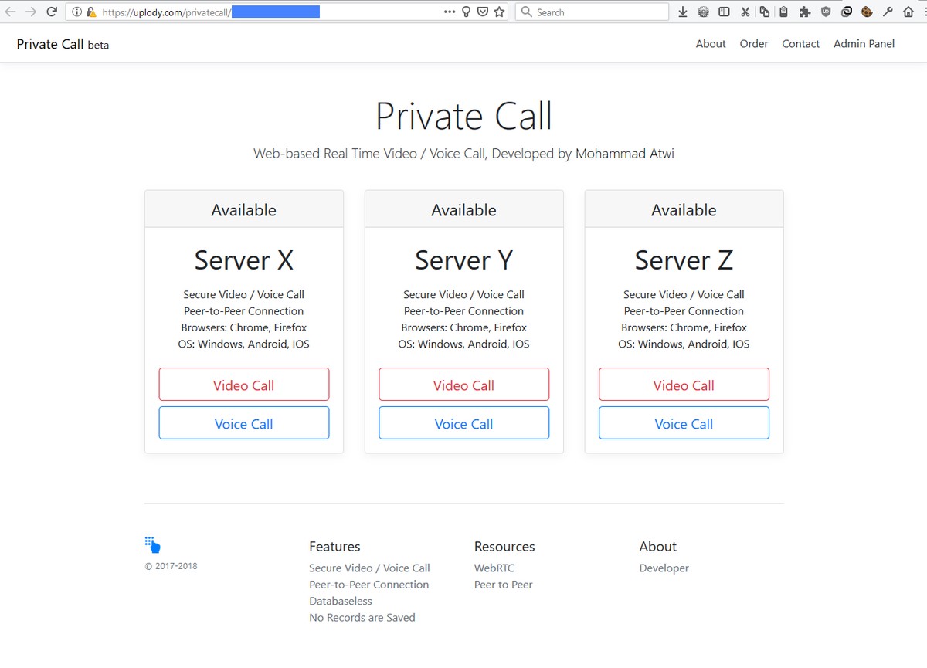Image resolution: width=927 pixels, height=668 pixels.
Task: Start a Voice Call on Server X
Action: [x=244, y=423]
